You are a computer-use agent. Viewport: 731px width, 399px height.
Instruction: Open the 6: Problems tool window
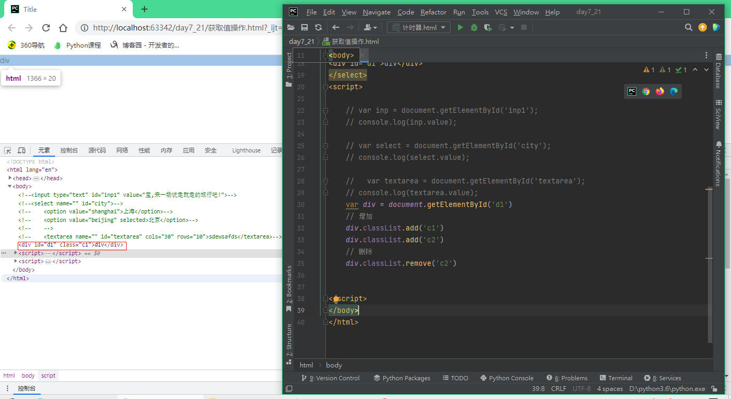(567, 378)
